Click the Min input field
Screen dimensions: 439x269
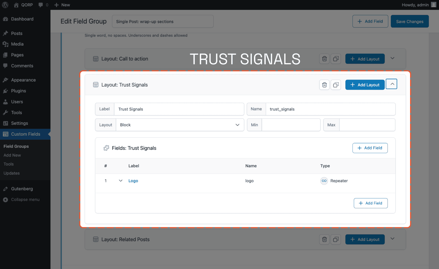pos(291,125)
